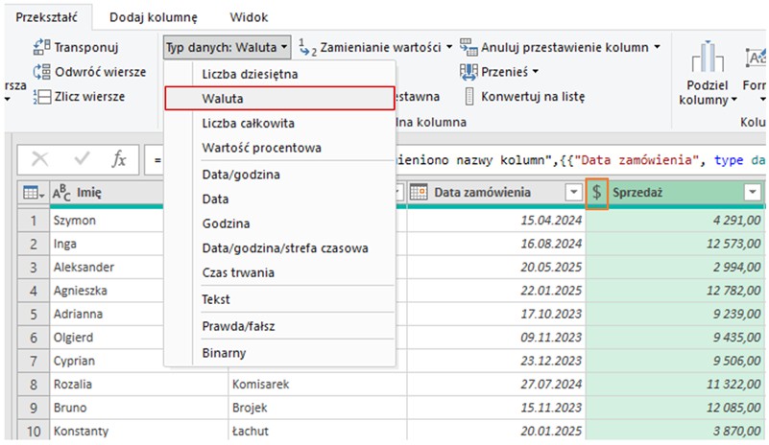Expand Anuluj przestawienie kolumn dropdown arrow

coord(657,47)
